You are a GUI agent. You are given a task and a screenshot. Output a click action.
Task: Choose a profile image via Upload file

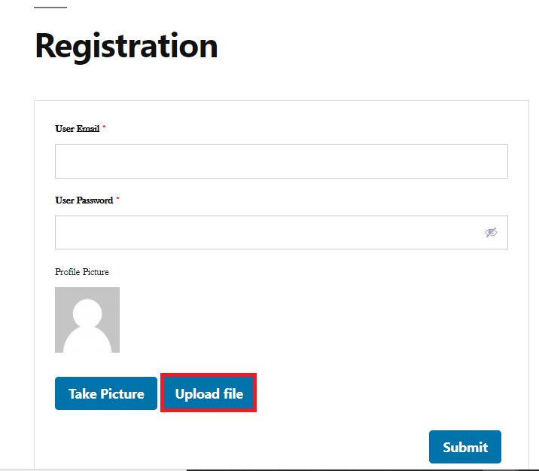coord(209,393)
